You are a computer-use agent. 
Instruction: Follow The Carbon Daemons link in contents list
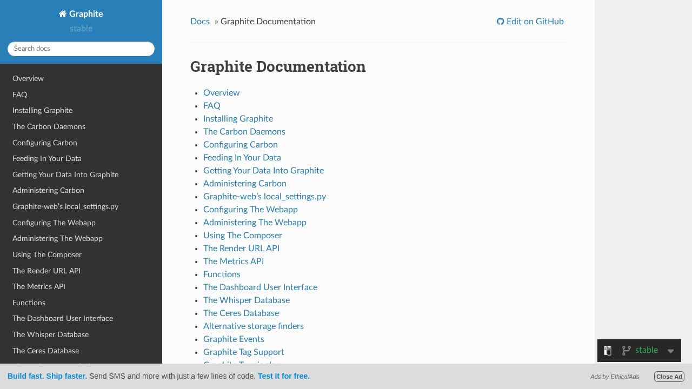pyautogui.click(x=244, y=132)
